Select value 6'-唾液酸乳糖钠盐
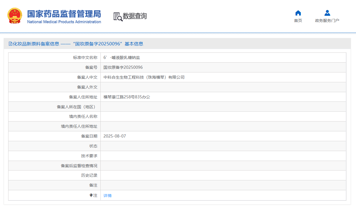This screenshot has width=356, height=208. (122, 57)
